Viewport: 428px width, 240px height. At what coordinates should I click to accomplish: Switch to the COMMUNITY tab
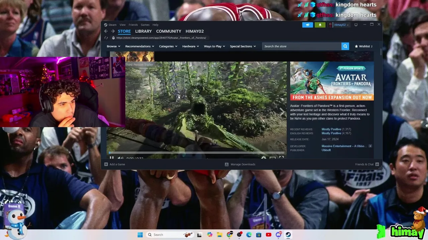[169, 31]
